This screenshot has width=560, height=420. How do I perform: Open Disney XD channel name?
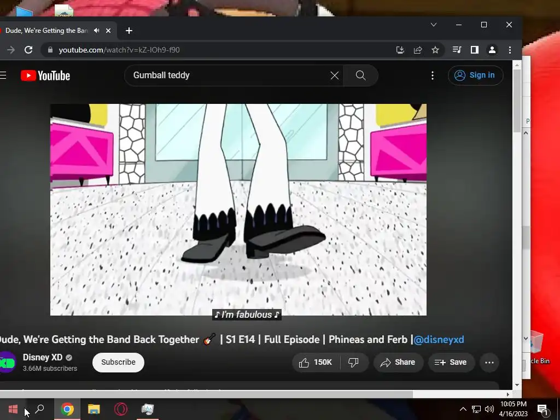pos(43,358)
